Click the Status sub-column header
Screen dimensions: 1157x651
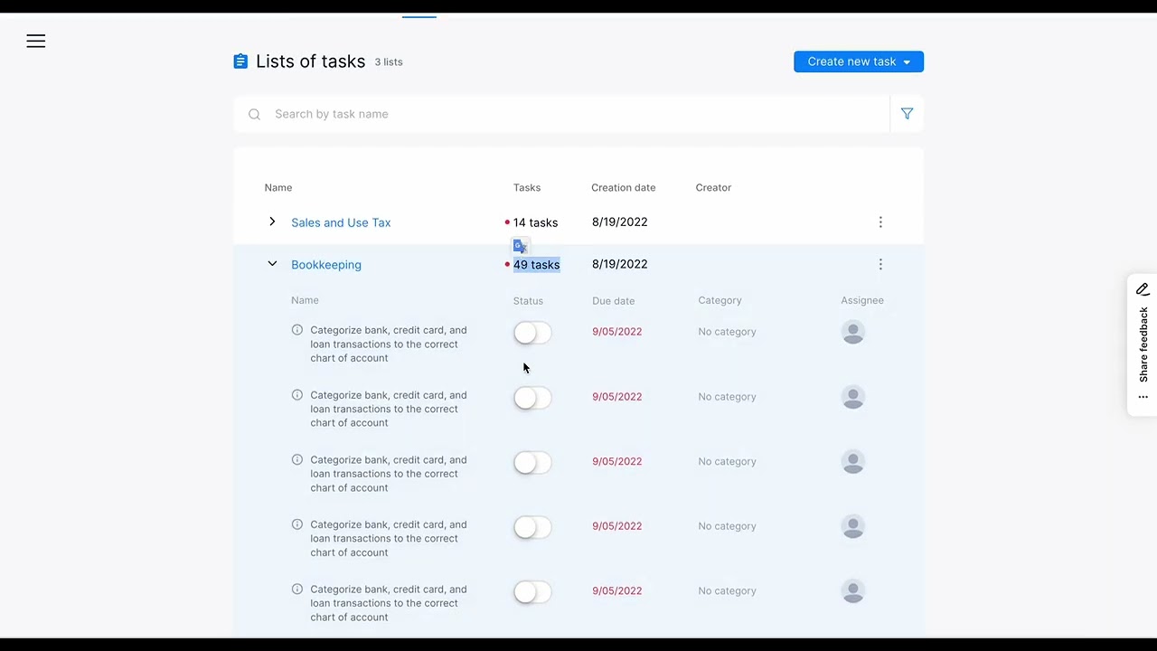click(x=528, y=300)
